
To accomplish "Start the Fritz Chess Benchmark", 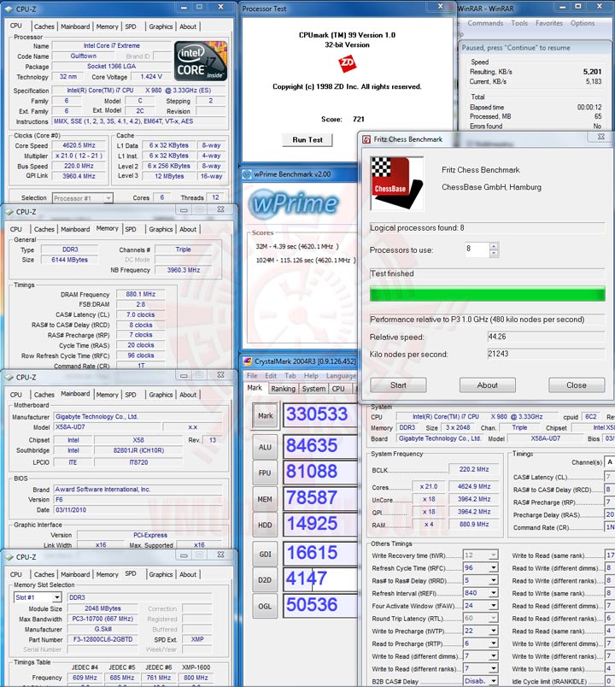I will (398, 385).
